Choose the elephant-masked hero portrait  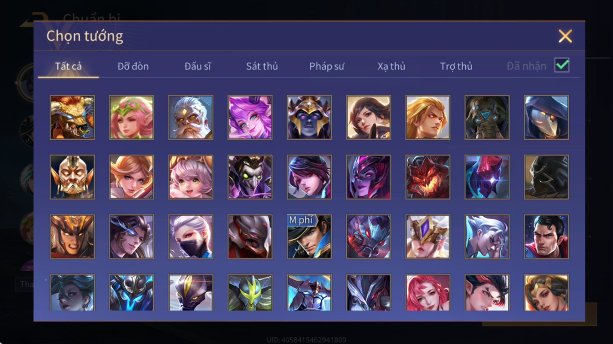click(x=487, y=118)
